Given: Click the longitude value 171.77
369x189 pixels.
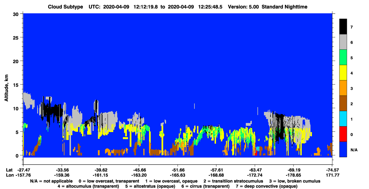Looking at the screenshot, I should pos(332,175).
